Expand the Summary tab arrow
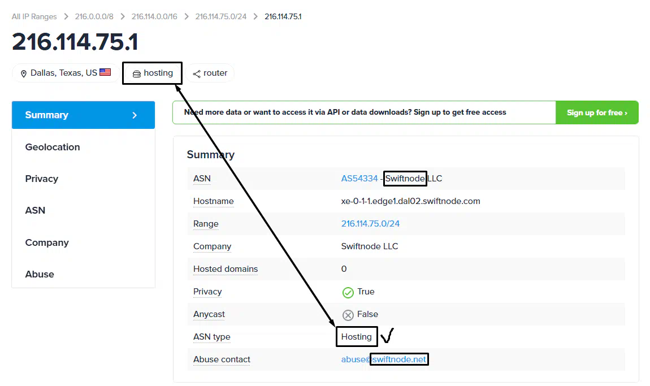This screenshot has height=386, width=650. 135,115
